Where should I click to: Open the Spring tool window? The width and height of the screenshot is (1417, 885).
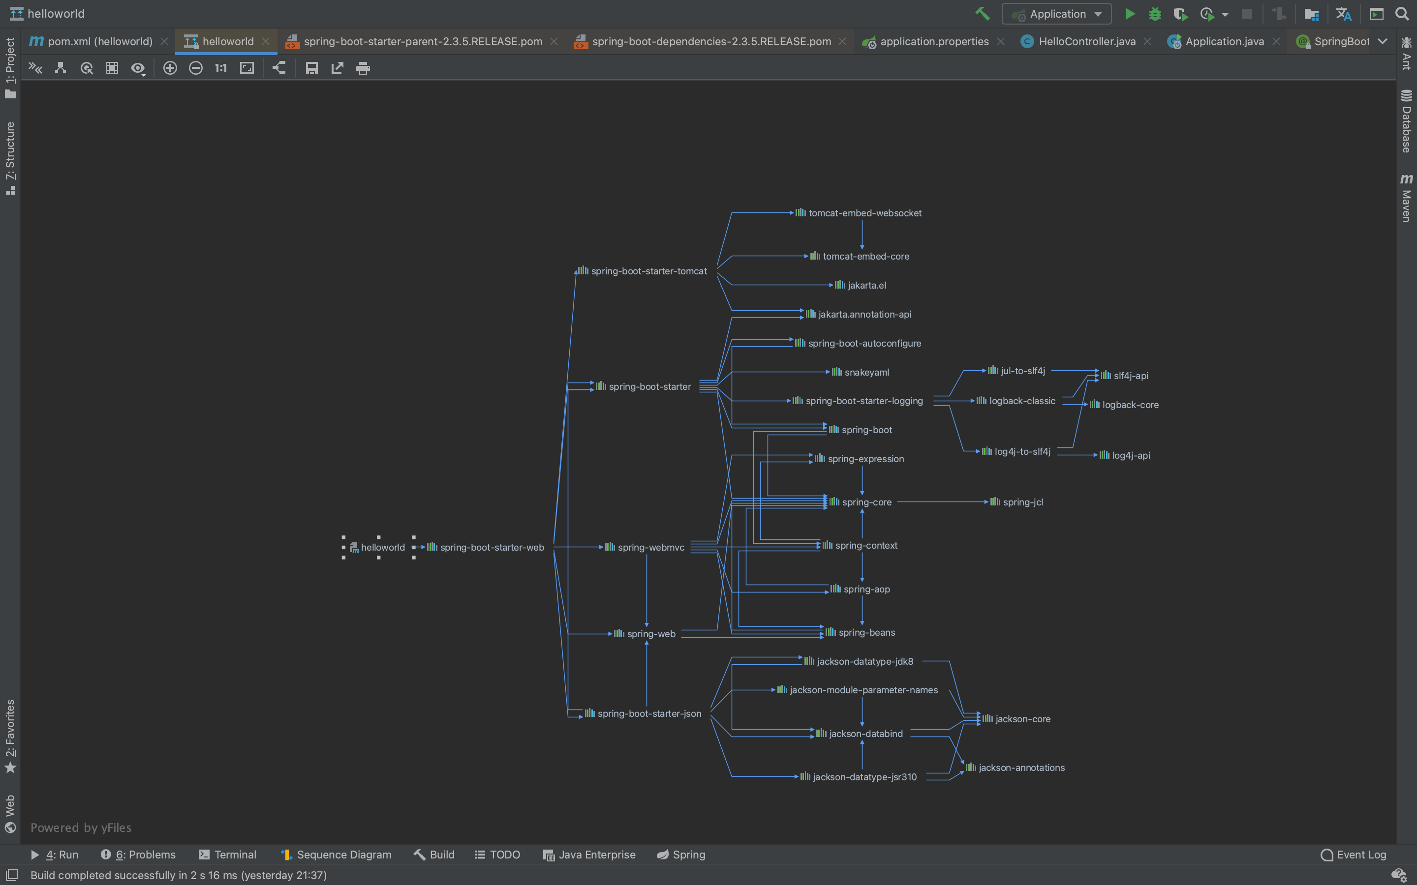point(681,855)
